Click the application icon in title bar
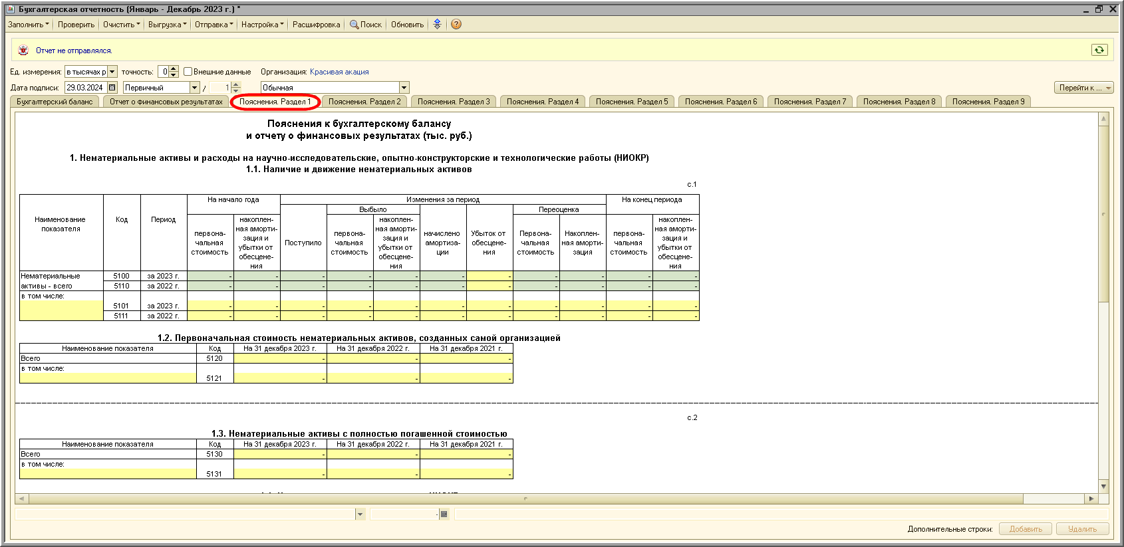Image resolution: width=1124 pixels, height=547 pixels. coord(10,9)
